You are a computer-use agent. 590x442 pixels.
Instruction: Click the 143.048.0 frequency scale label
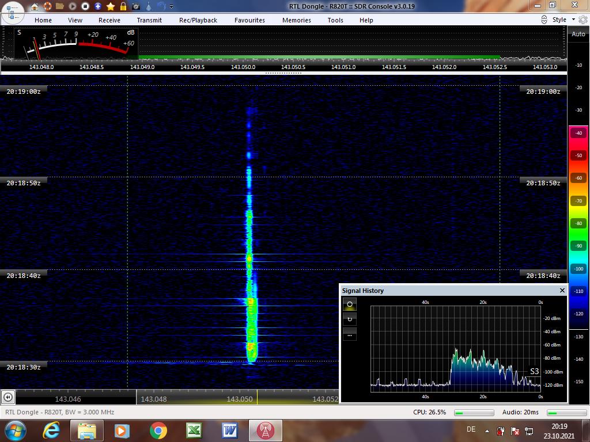point(41,67)
